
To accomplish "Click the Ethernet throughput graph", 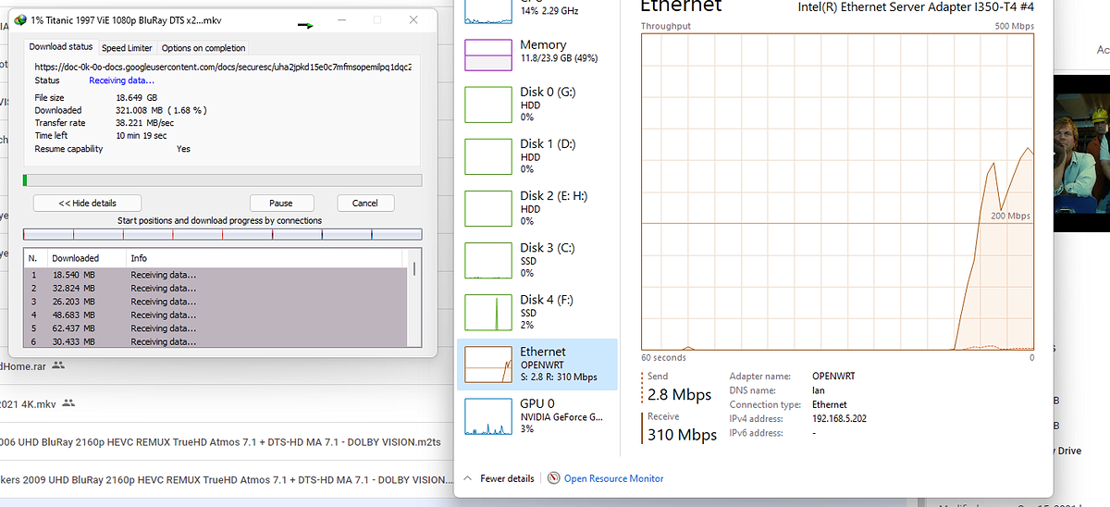I will coord(837,192).
